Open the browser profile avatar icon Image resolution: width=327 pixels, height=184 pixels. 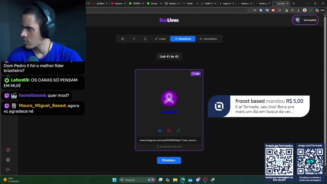click(305, 10)
